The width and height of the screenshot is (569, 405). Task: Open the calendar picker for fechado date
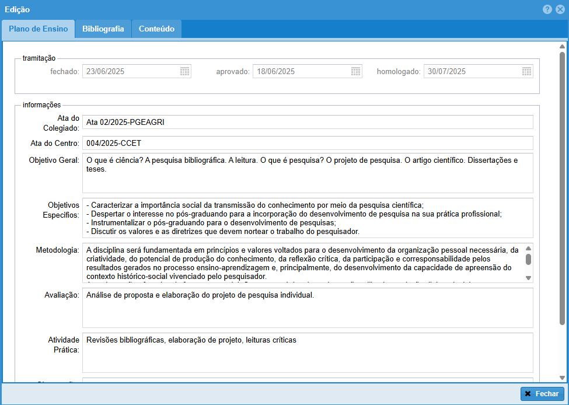point(184,71)
